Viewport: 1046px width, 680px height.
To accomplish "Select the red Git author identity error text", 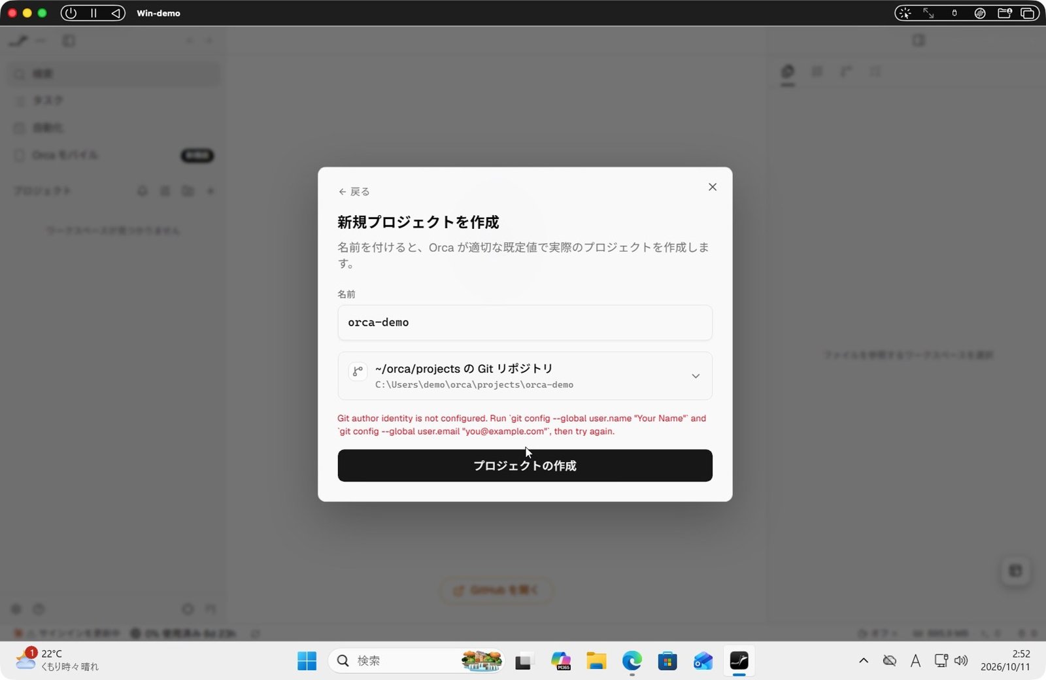I will click(x=522, y=424).
